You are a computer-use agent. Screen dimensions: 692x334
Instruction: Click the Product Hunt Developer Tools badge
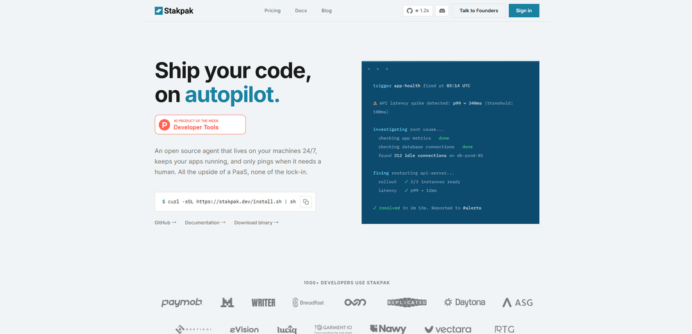pyautogui.click(x=200, y=125)
